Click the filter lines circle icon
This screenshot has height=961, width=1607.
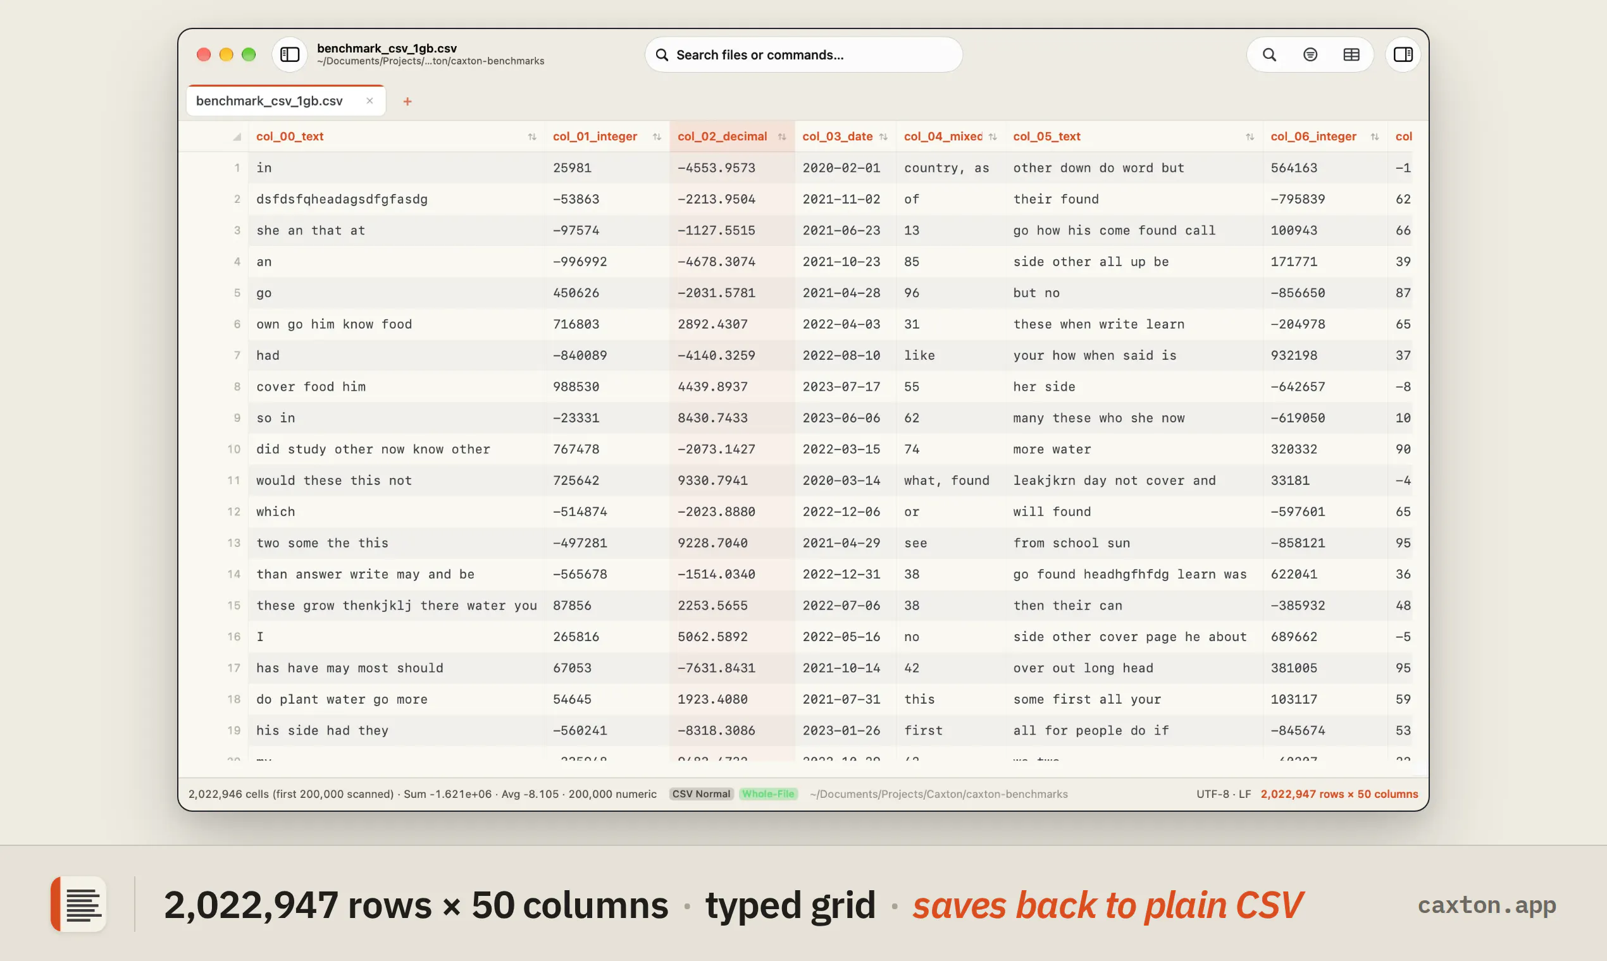click(1310, 54)
